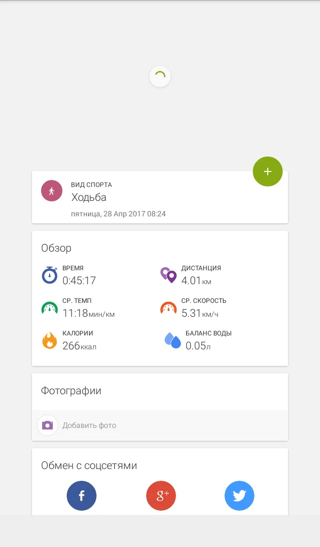Viewport: 320px width, 547px height.
Task: Tap the stopwatch time icon
Action: pyautogui.click(x=50, y=275)
